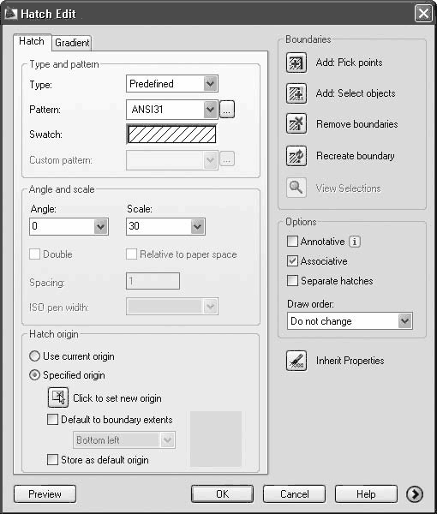Click the Add: Select objects icon
This screenshot has width=437, height=514.
(296, 93)
